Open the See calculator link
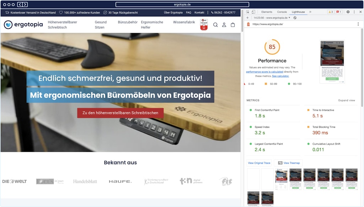Image resolution: width=364 pixels, height=207 pixels. point(280,76)
